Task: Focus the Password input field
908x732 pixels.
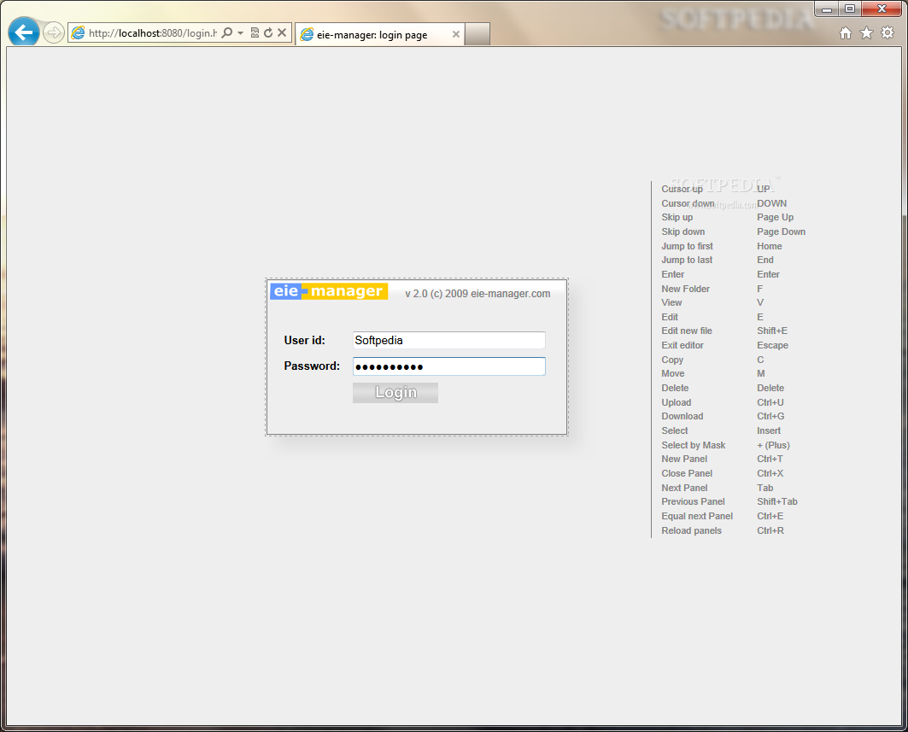Action: [x=448, y=366]
